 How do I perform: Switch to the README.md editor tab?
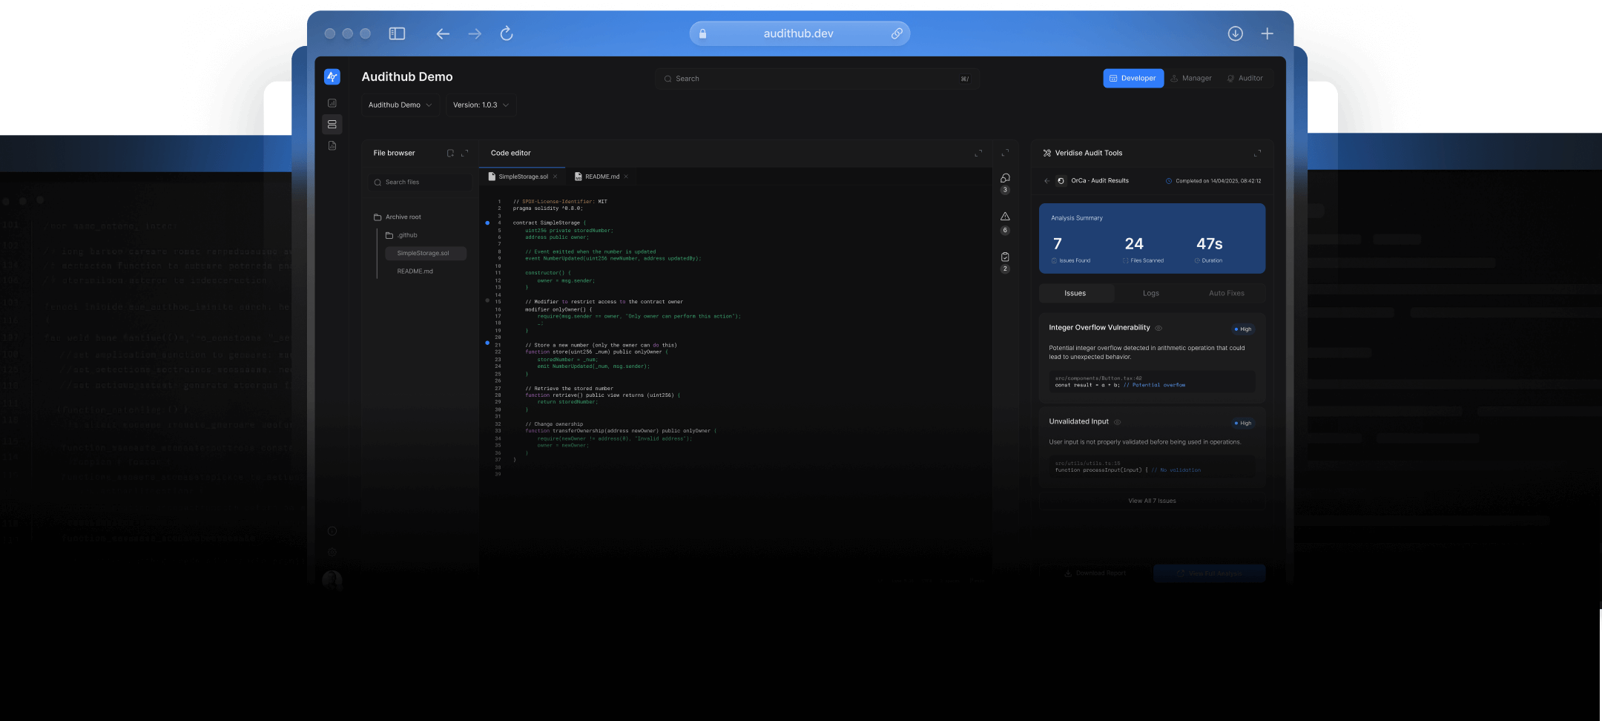pos(601,177)
